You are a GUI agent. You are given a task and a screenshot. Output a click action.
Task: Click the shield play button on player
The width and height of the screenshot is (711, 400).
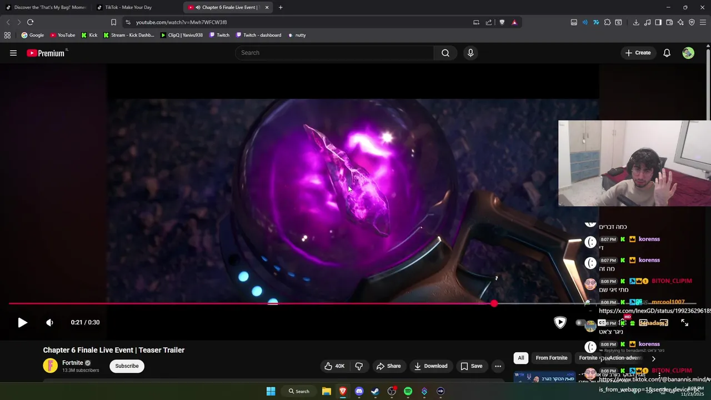pyautogui.click(x=560, y=322)
